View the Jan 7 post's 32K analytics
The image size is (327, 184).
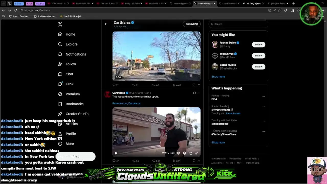point(177,161)
